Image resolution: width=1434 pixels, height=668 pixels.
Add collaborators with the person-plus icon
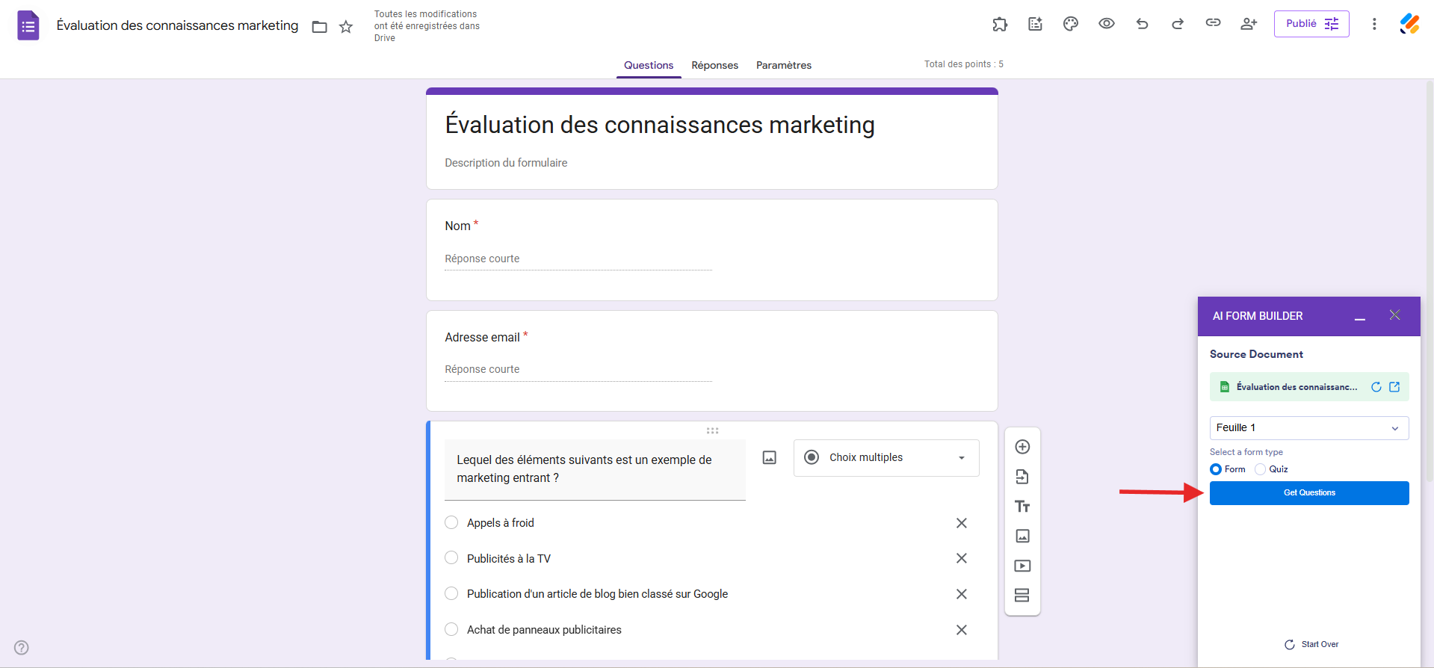point(1249,24)
